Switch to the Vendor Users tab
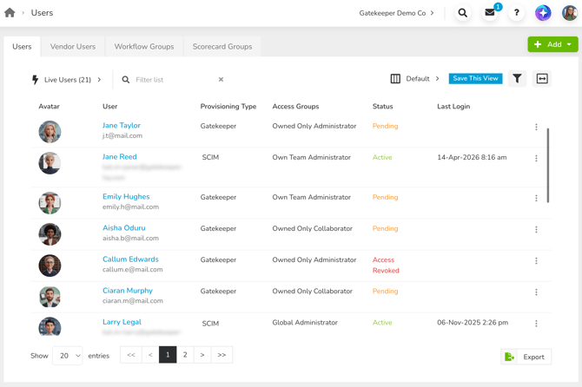This screenshot has width=582, height=387. point(73,47)
